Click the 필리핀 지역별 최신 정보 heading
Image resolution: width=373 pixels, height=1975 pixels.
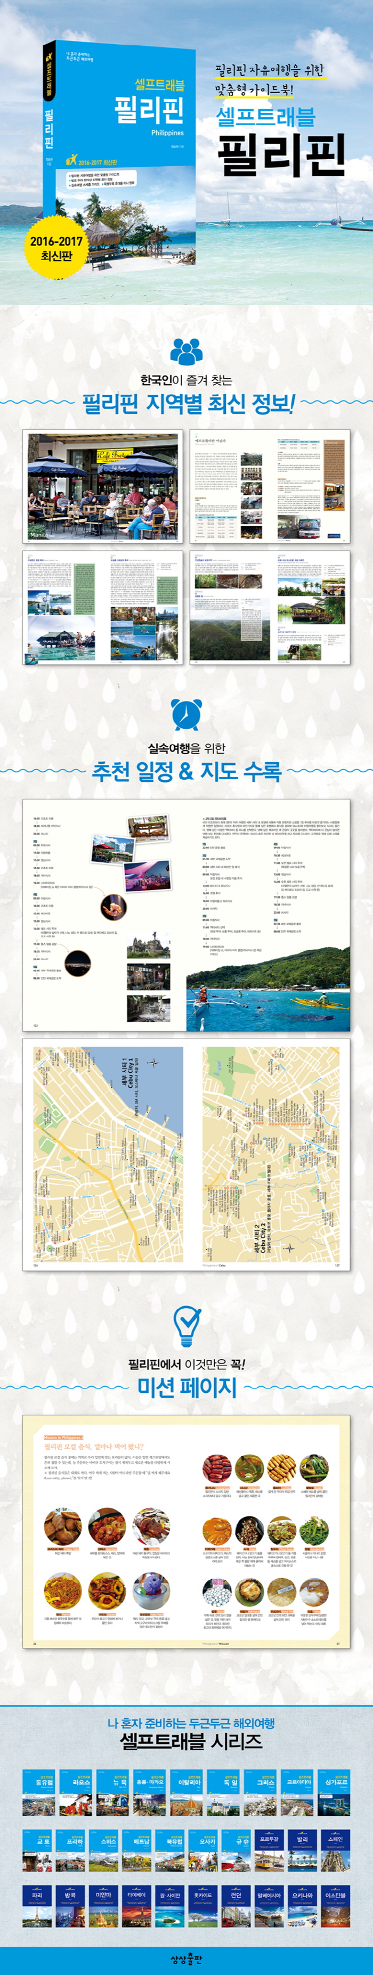coord(187,403)
